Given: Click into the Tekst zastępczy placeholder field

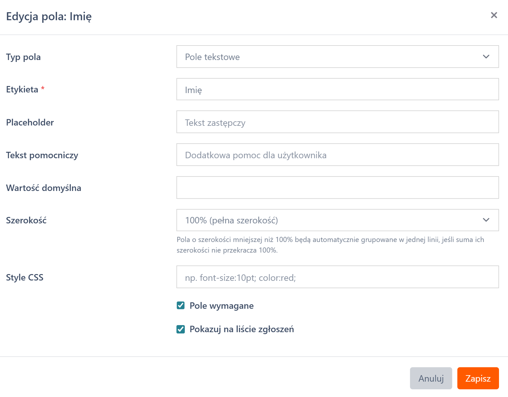Looking at the screenshot, I should [x=337, y=122].
